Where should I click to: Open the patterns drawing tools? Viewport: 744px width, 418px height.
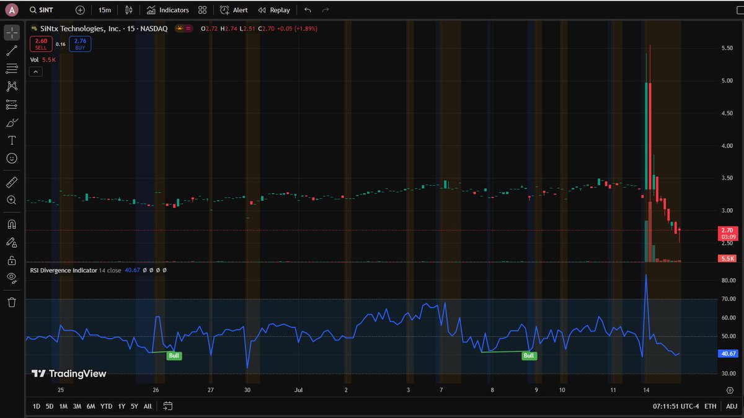pos(12,86)
